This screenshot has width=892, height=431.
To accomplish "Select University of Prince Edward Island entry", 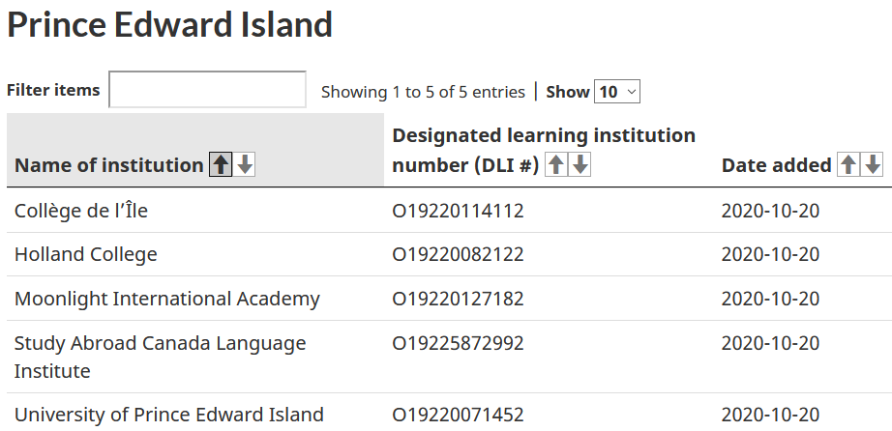I will pyautogui.click(x=168, y=415).
